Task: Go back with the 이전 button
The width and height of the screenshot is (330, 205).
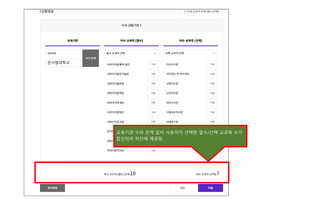Action: click(182, 188)
